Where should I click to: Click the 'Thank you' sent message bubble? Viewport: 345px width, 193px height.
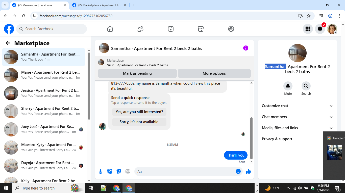tap(236, 155)
